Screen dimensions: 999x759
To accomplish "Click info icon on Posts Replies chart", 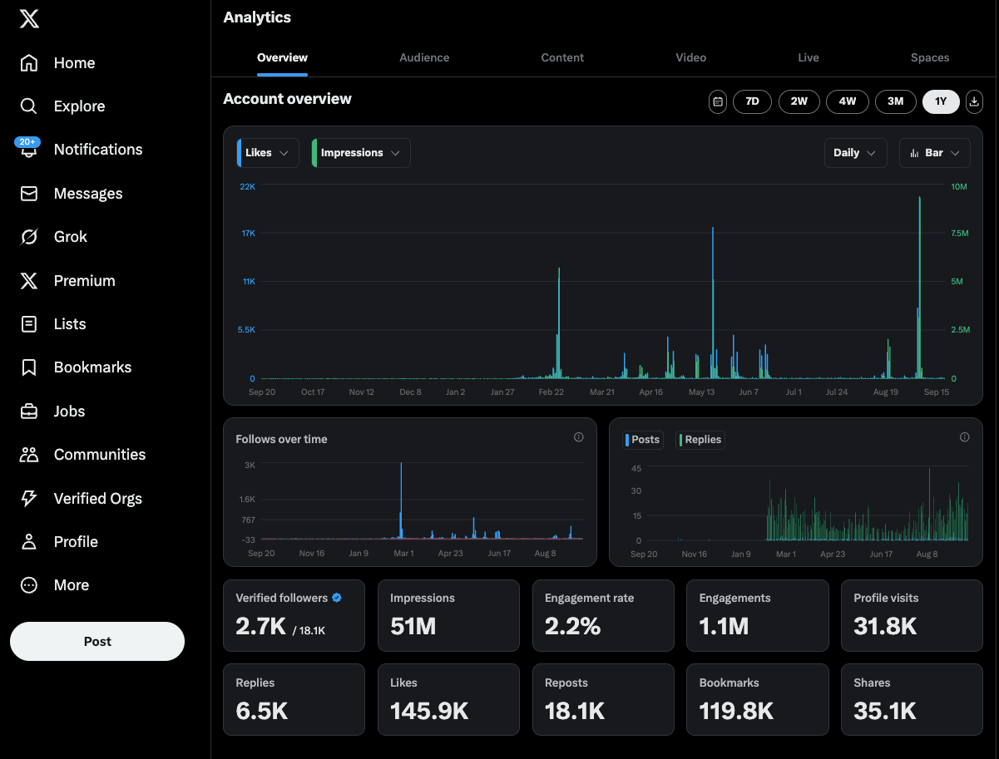I will click(x=965, y=437).
